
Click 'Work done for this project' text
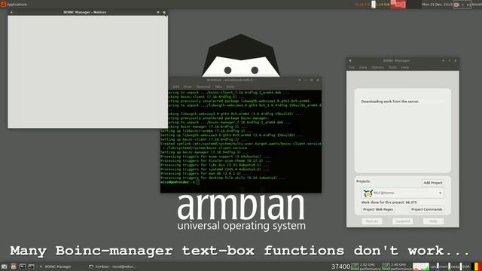pos(389,202)
